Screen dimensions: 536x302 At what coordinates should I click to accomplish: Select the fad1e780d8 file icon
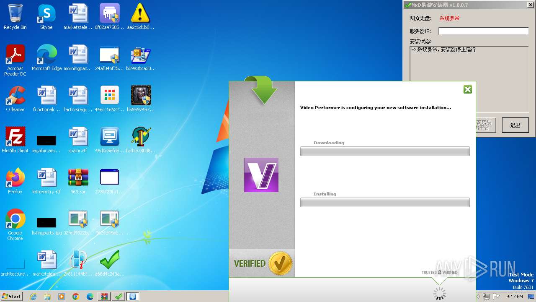[141, 140]
